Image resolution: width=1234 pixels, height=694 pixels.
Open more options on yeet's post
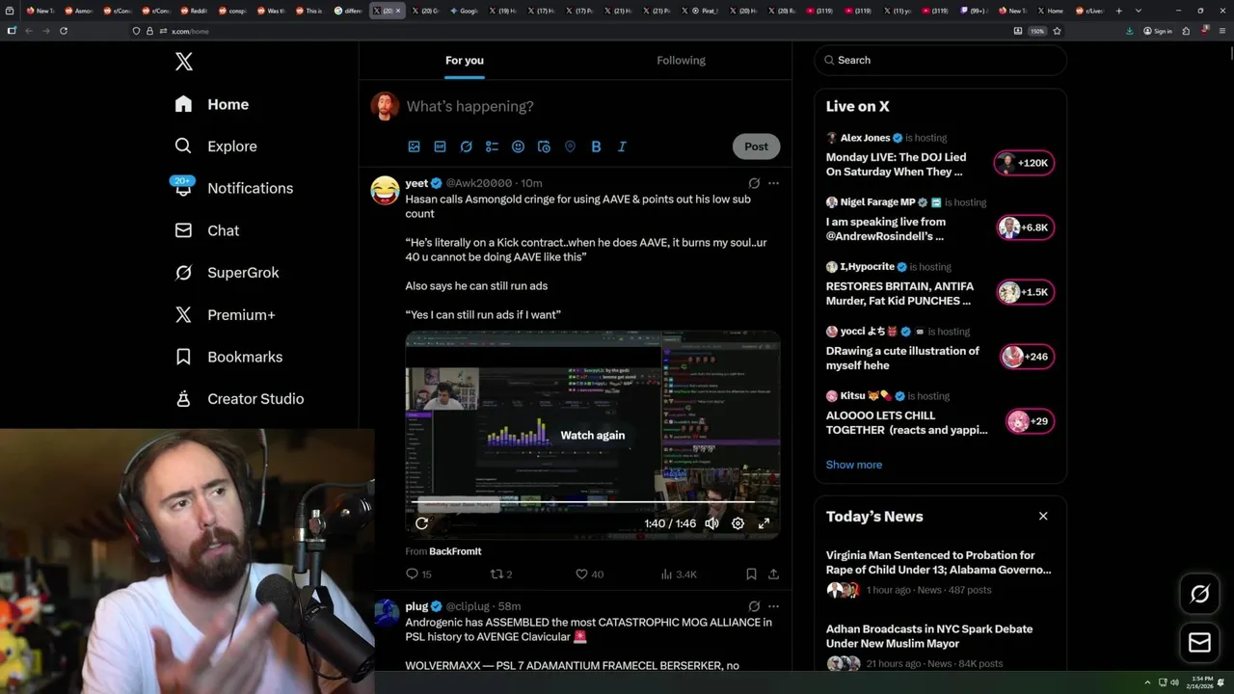point(773,183)
